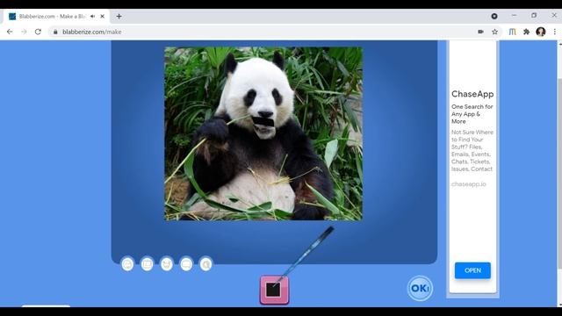Click the smiley face round icon

127,264
